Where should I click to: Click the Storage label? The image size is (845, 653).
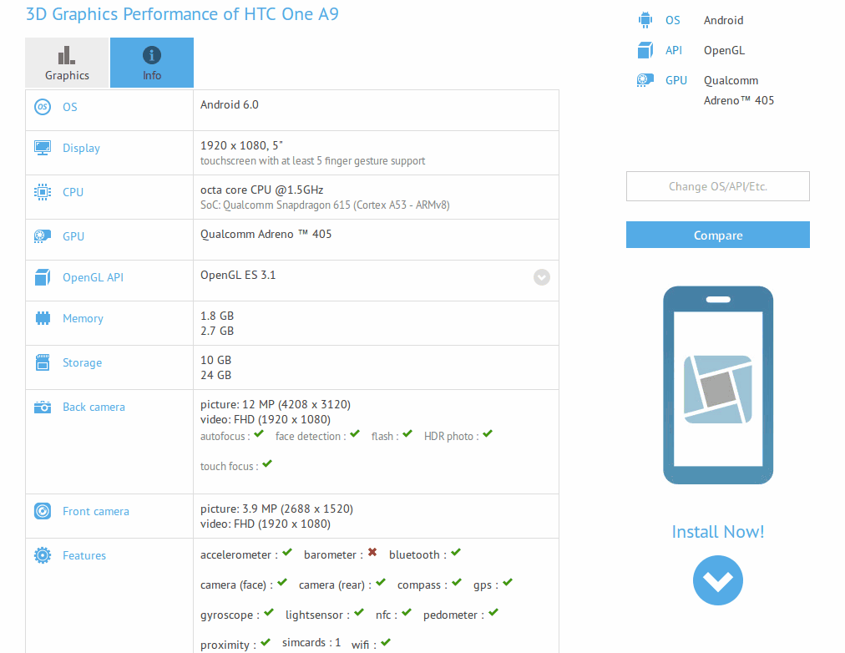point(83,362)
